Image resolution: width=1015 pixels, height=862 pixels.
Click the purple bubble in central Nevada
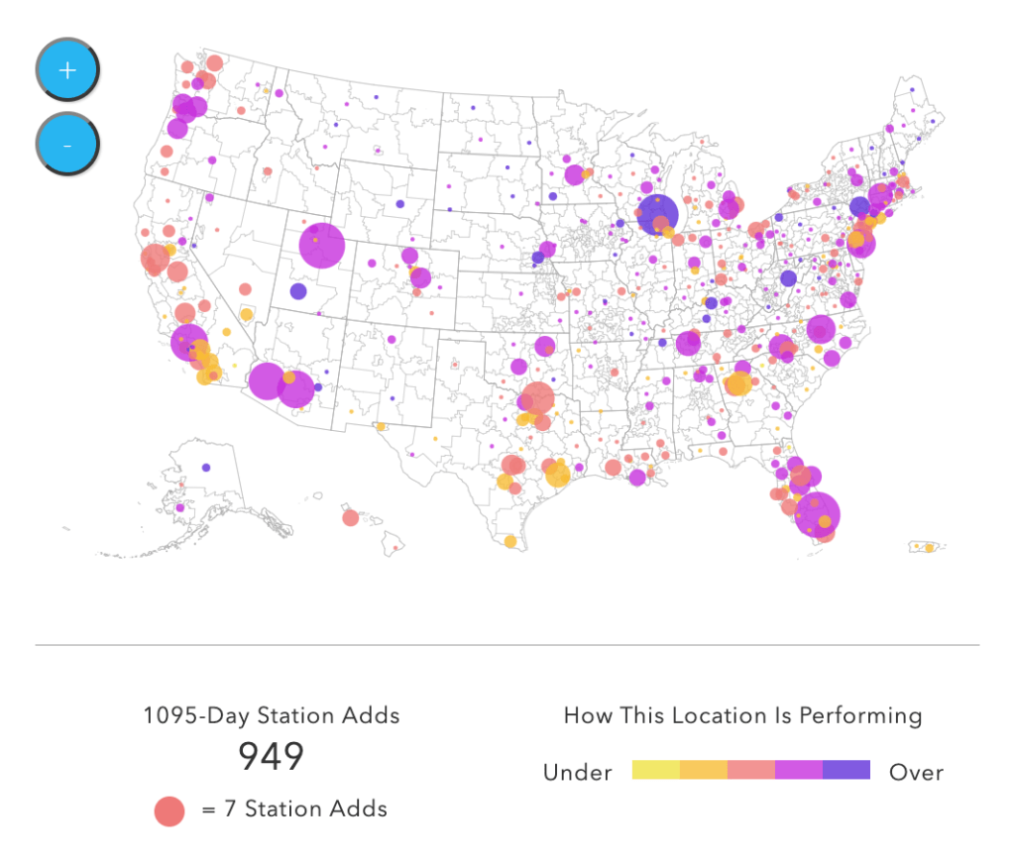(x=298, y=291)
